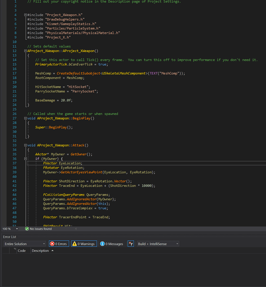The width and height of the screenshot is (266, 287).
Task: Click the green No issues found checkmark
Action: point(27,229)
